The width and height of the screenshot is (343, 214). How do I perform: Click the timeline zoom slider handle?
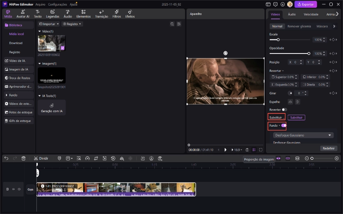pos(312,158)
